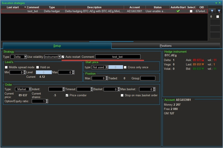Click the Level's Max value field
Image resolution: width=223 pixels, height=148 pixels.
(x=66, y=72)
